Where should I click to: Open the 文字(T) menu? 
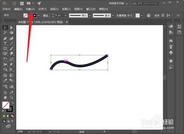[42, 9]
